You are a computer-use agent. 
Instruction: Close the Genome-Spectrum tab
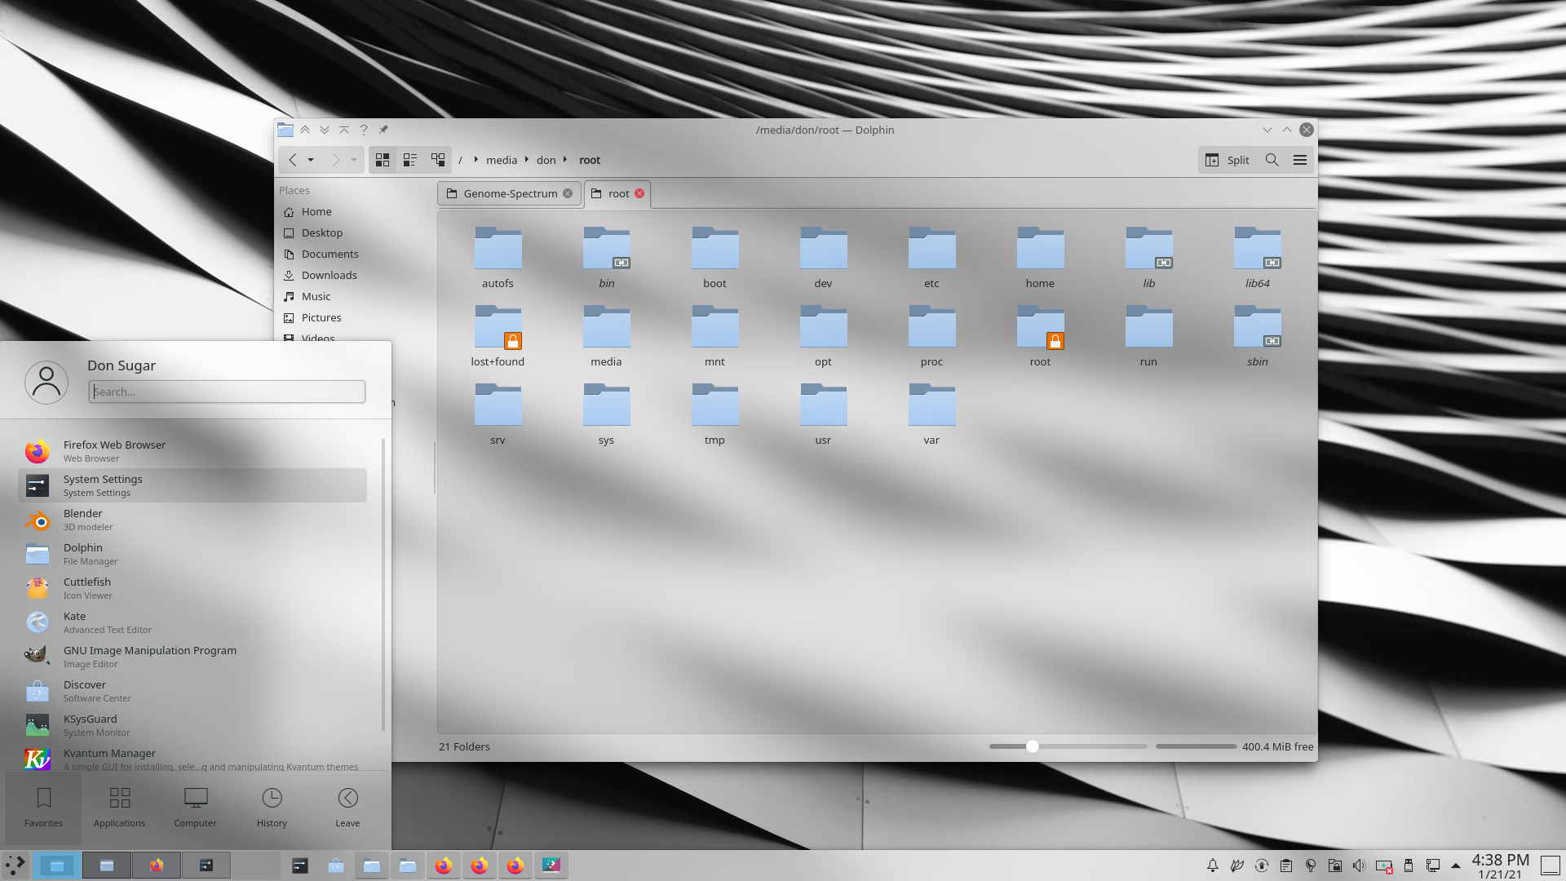pyautogui.click(x=568, y=193)
